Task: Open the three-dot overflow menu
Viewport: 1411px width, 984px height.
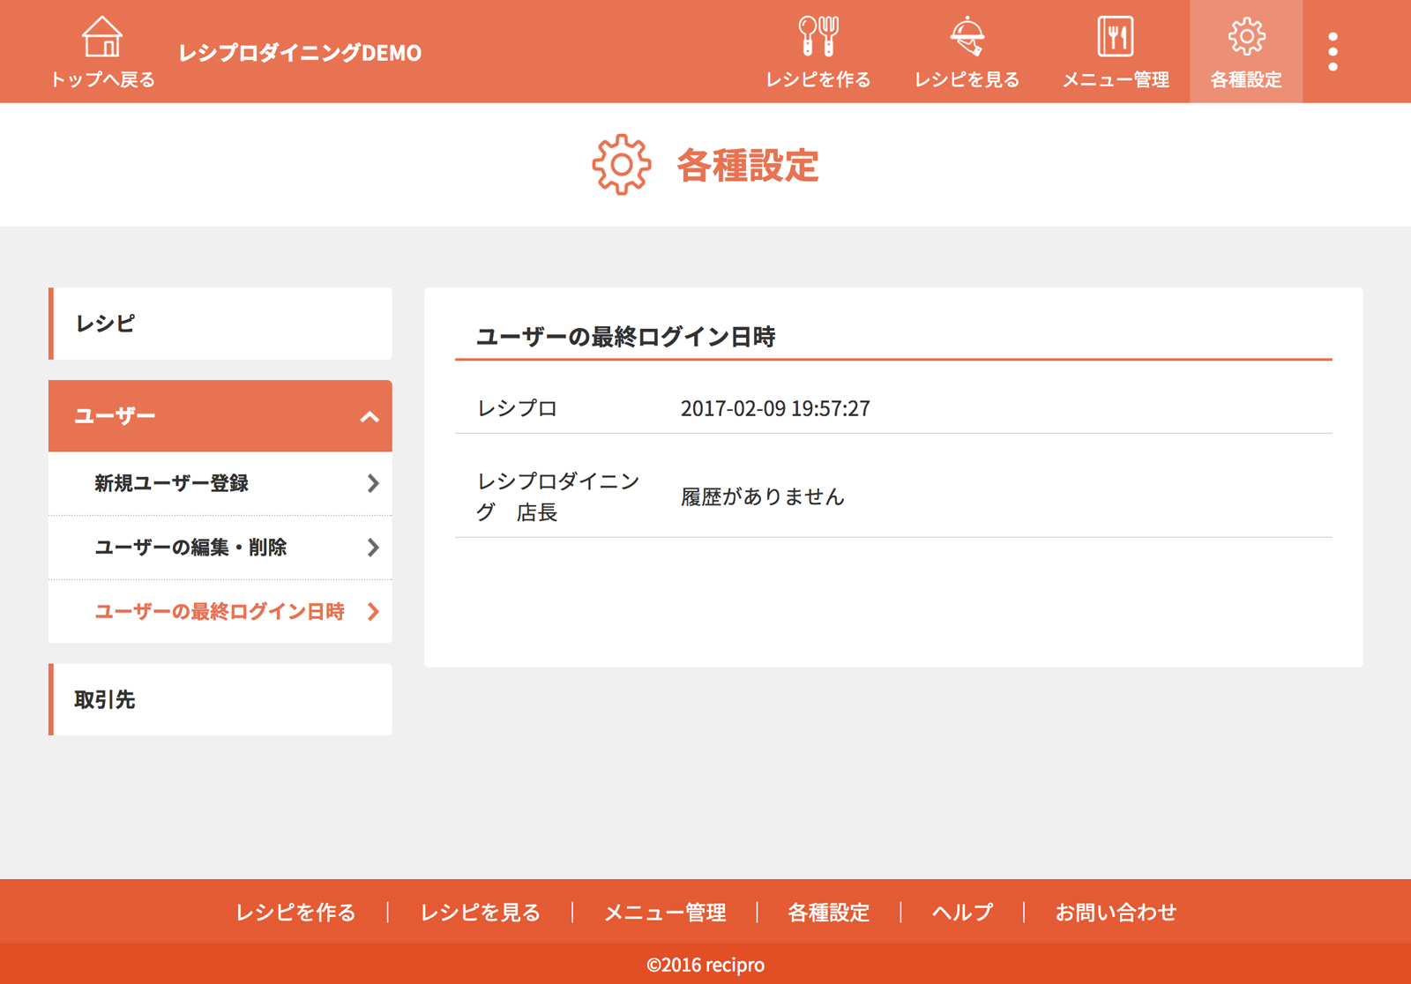Action: click(x=1333, y=52)
